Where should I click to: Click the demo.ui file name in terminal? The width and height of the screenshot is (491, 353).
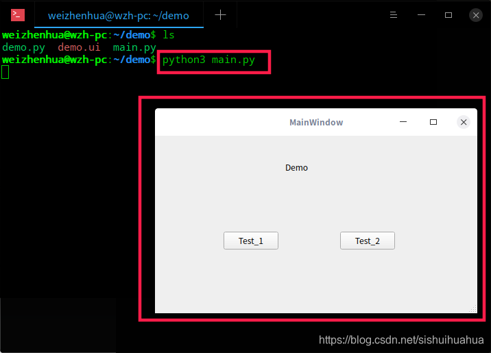pyautogui.click(x=79, y=47)
